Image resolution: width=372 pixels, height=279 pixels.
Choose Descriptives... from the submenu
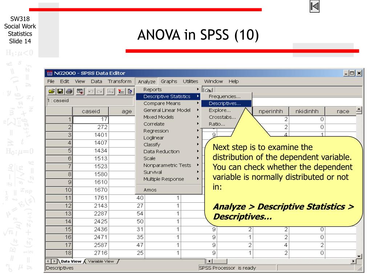tap(226, 104)
